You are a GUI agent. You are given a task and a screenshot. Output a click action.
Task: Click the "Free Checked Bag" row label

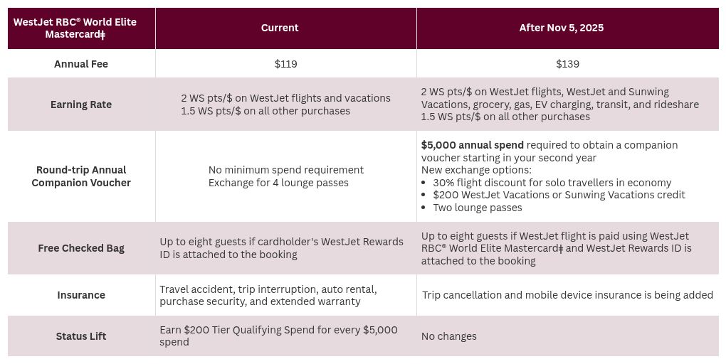(81, 248)
